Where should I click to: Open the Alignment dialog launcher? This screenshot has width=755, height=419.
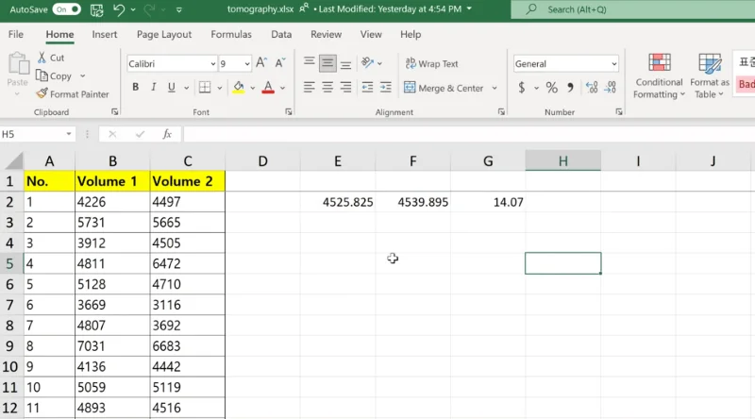pyautogui.click(x=501, y=111)
